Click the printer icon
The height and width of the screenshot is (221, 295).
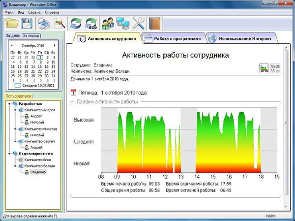click(x=44, y=24)
